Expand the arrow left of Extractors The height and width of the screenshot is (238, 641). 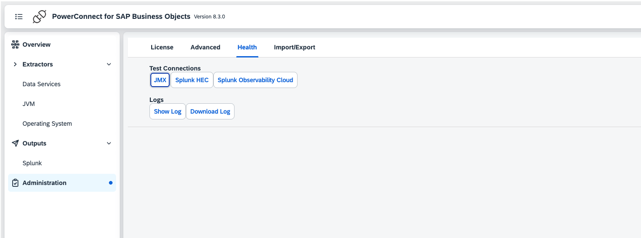[15, 64]
